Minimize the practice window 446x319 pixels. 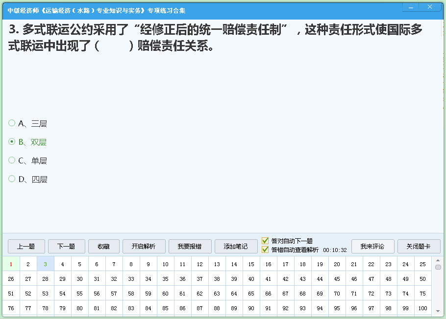[411, 7]
